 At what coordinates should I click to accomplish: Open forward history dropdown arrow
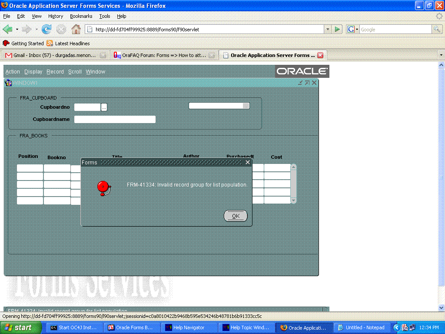(37, 29)
